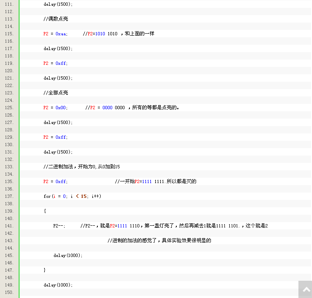Image resolution: width=312 pixels, height=298 pixels.
Task: Click comment '//一开始P2=1111 1111.所以都是灭的'
Action: (156, 181)
